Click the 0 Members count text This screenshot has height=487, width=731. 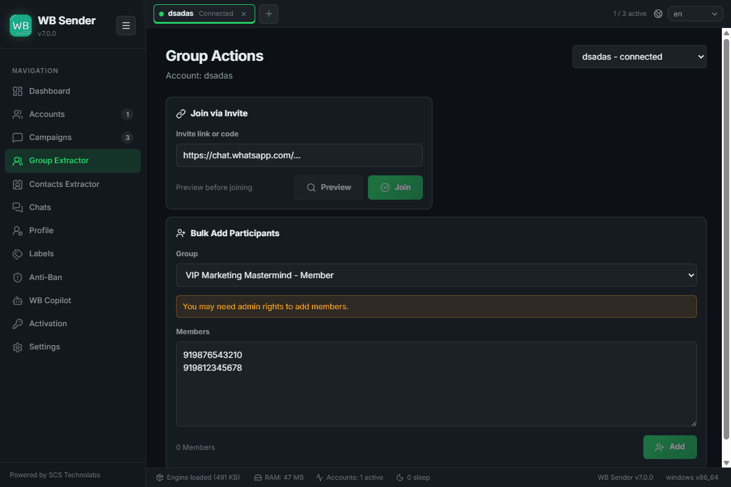tap(196, 447)
